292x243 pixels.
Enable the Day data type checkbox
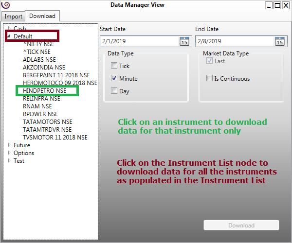coord(114,91)
